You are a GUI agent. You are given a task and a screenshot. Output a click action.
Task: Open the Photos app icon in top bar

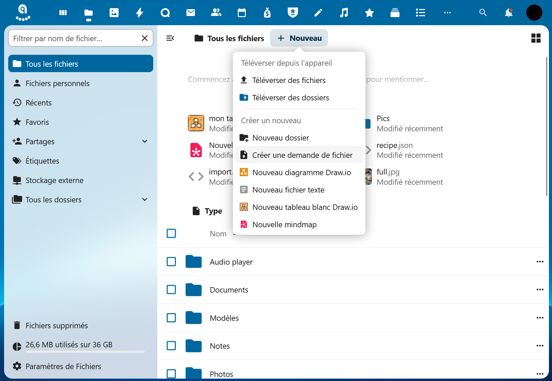click(114, 13)
